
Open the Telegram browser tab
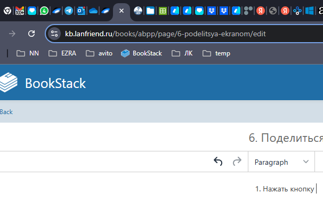[69, 10]
